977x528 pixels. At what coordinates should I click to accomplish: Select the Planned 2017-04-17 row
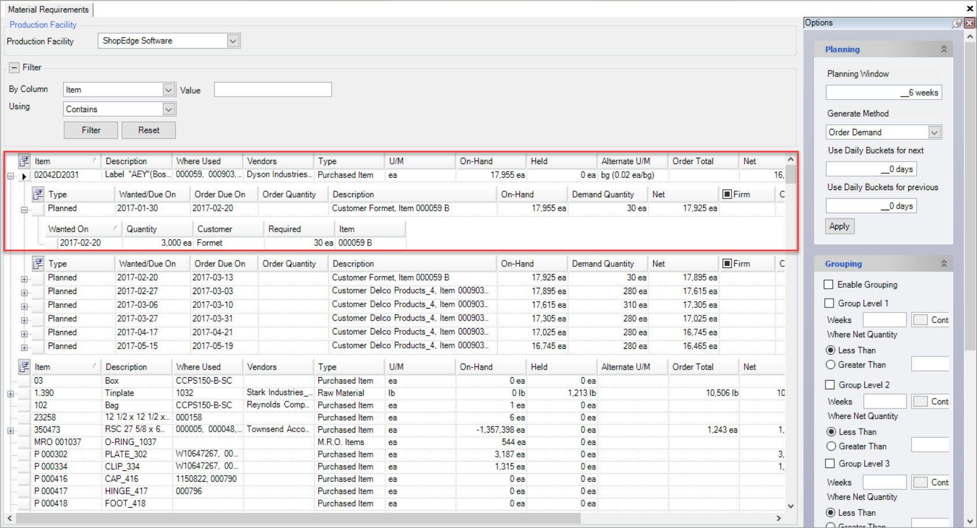(x=408, y=333)
